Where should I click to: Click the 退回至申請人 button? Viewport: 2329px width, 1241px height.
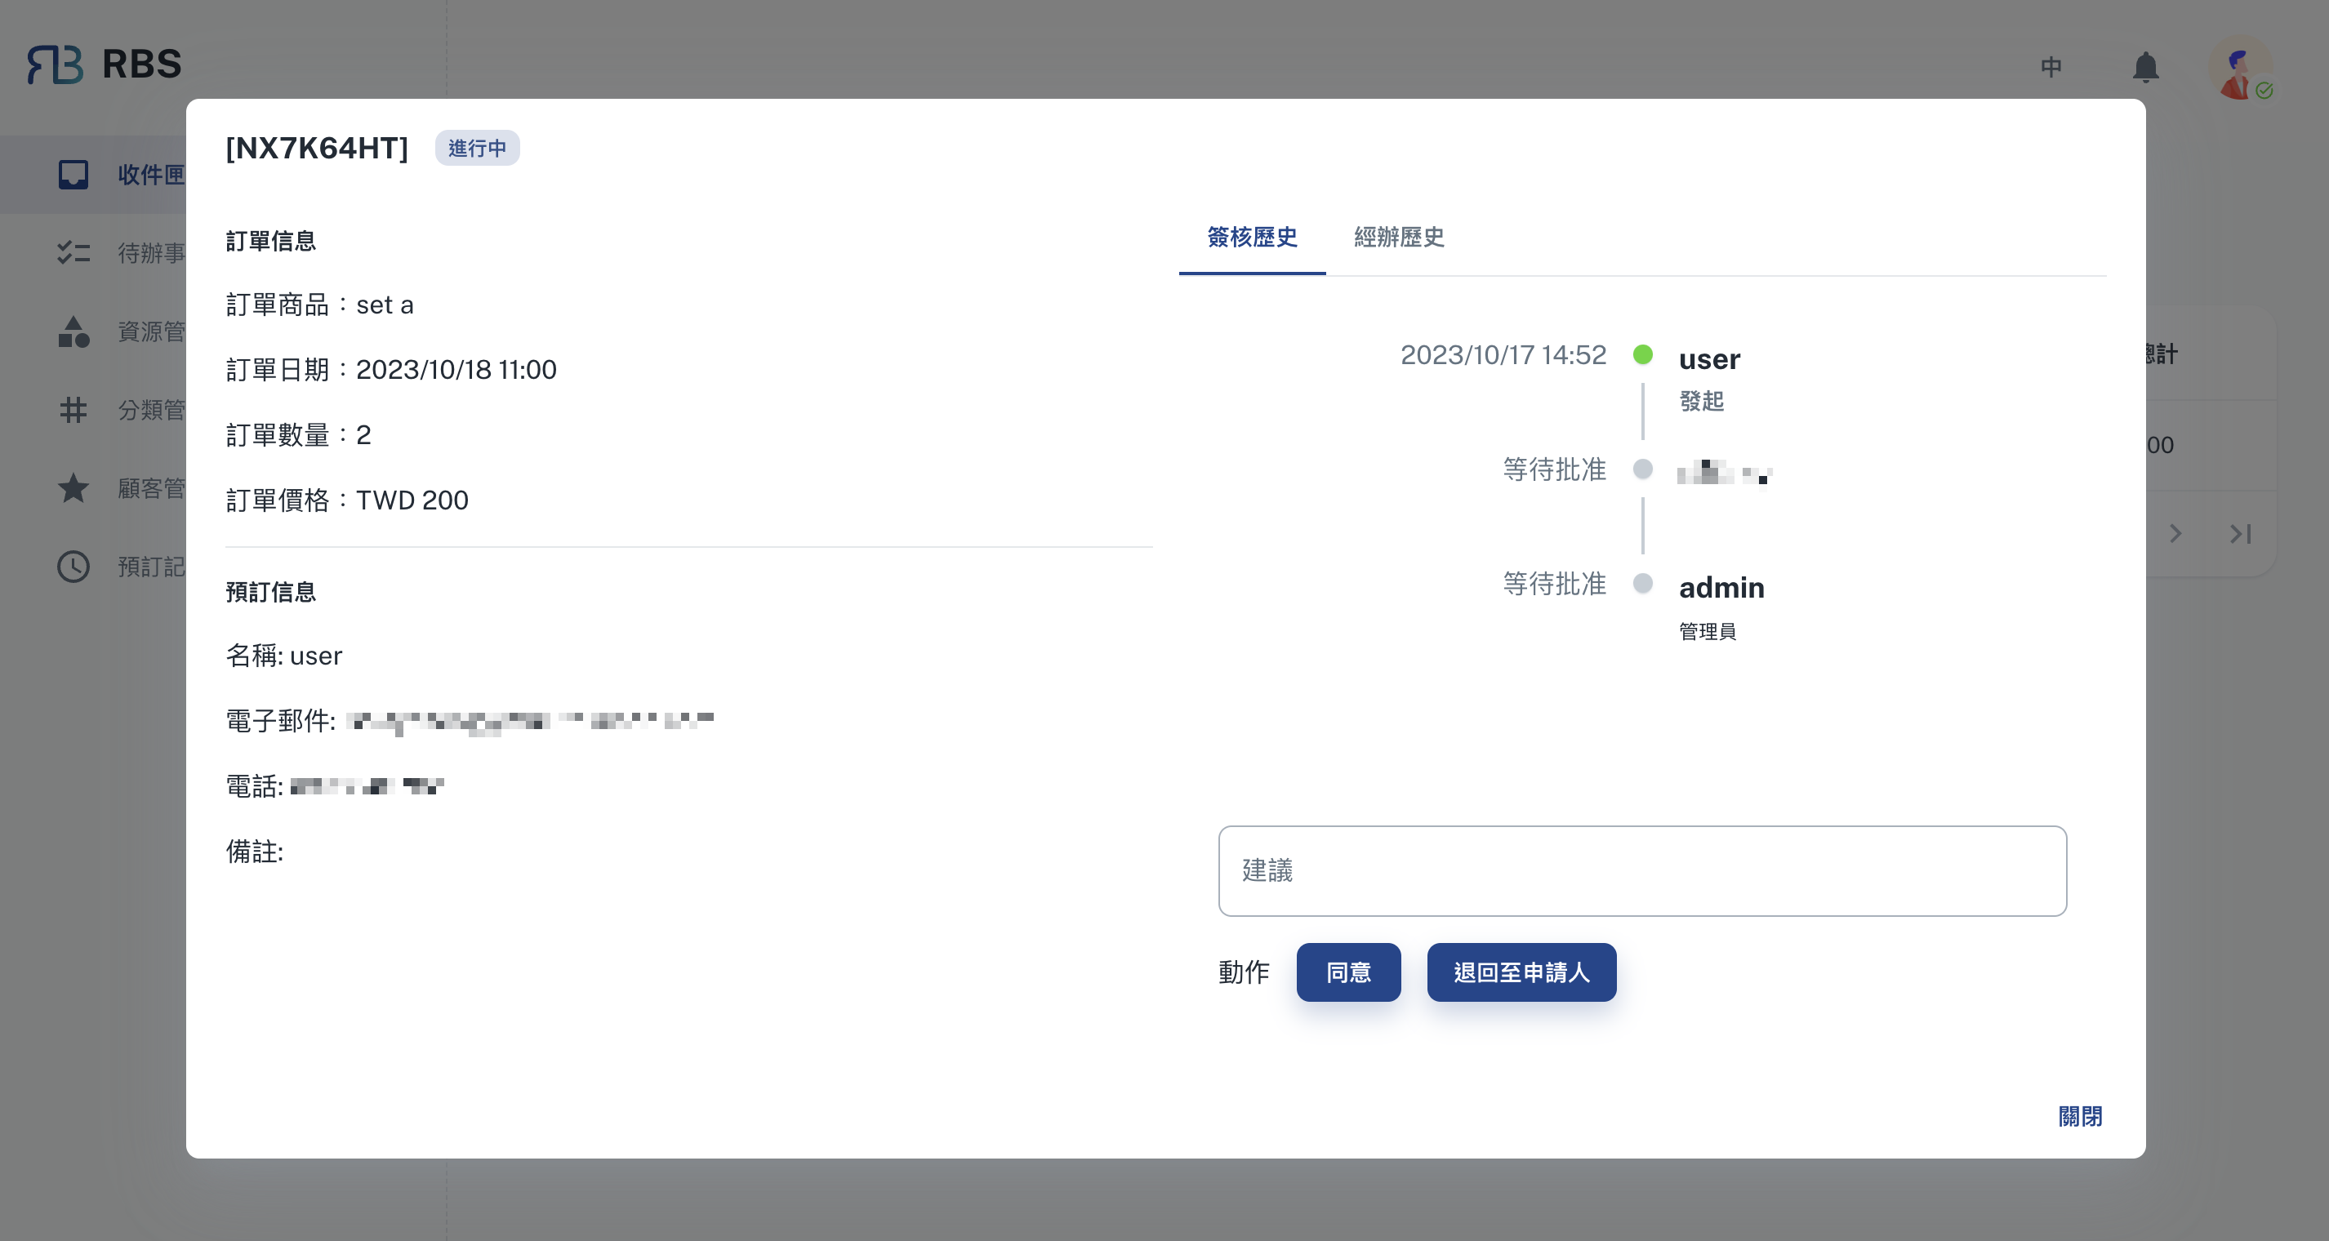tap(1521, 972)
